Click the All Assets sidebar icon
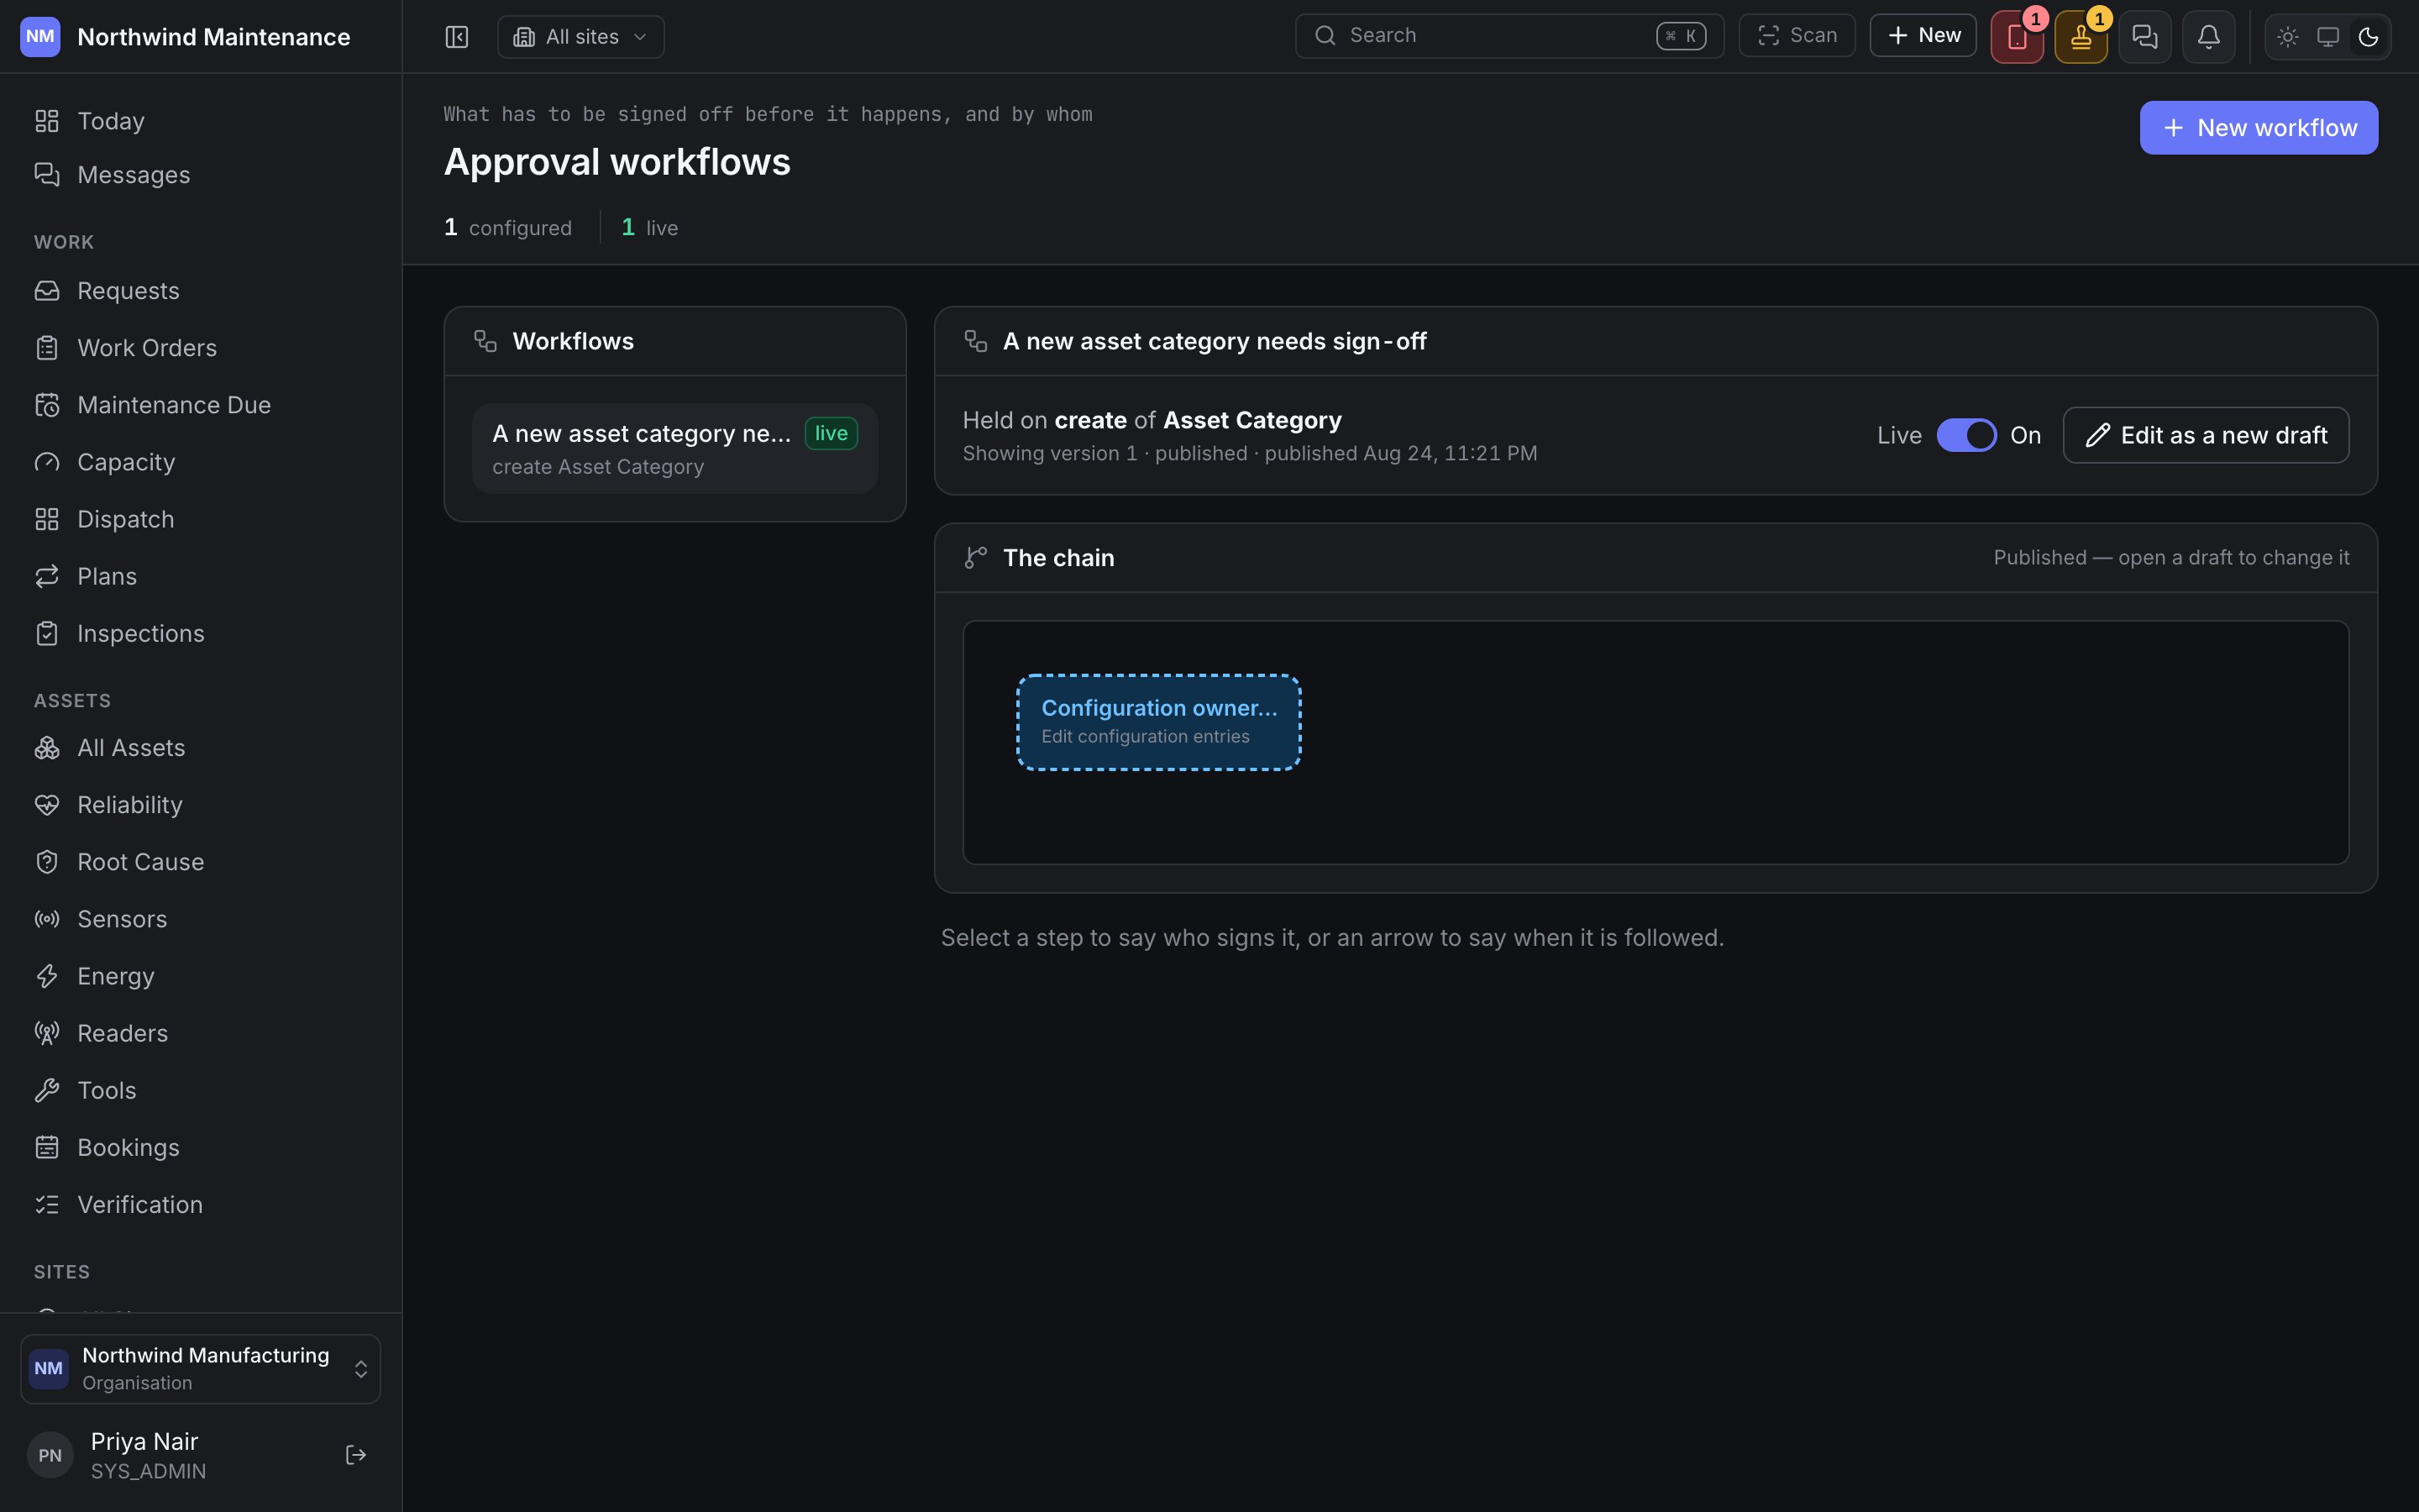The width and height of the screenshot is (2419, 1512). coord(47,748)
